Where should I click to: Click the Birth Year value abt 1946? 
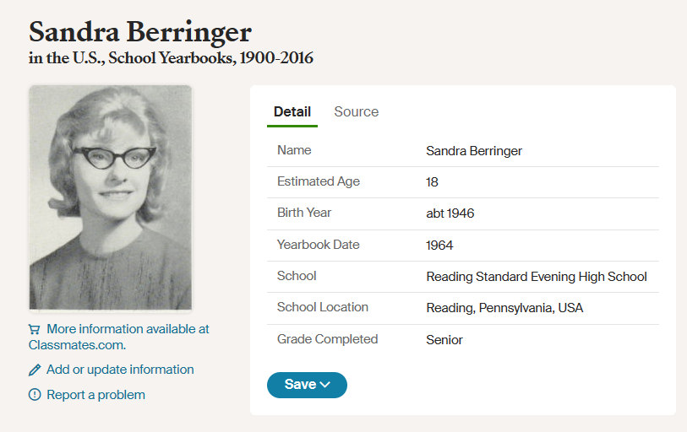coord(450,213)
